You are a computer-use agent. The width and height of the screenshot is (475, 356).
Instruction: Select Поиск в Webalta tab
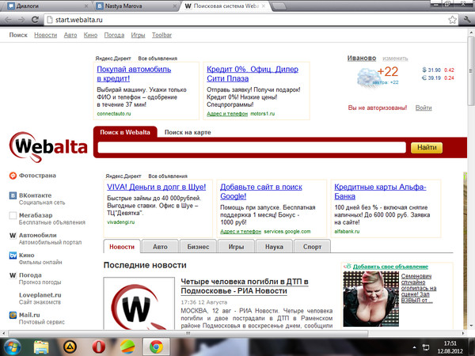point(125,132)
